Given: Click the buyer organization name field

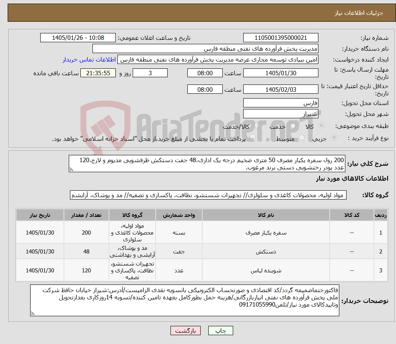Looking at the screenshot, I should click(205, 49).
